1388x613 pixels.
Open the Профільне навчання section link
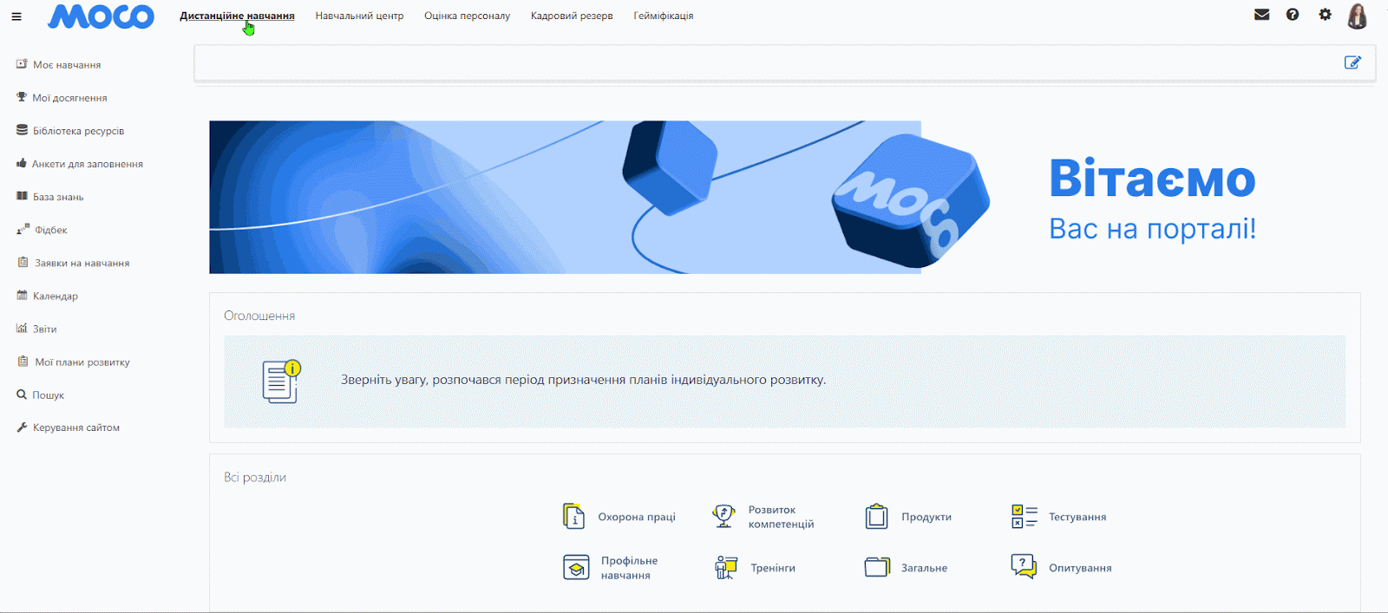point(629,568)
